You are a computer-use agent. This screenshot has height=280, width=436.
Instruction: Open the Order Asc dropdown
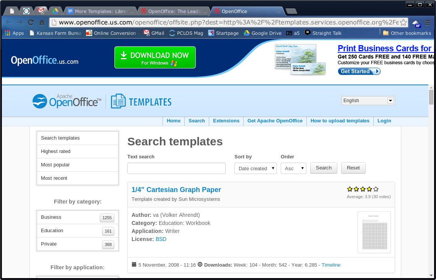click(293, 168)
